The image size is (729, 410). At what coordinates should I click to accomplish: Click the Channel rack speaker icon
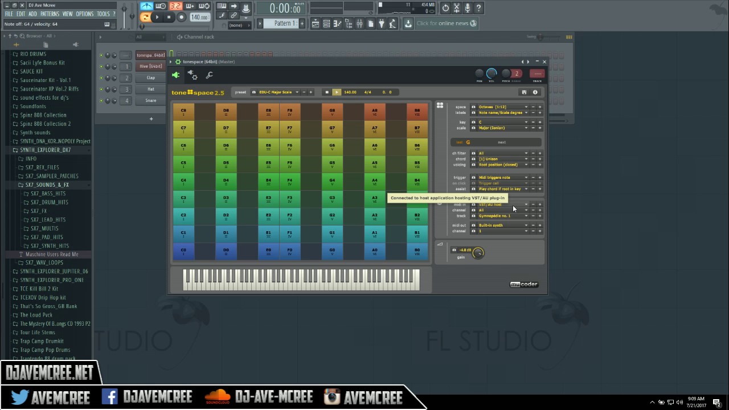[179, 37]
